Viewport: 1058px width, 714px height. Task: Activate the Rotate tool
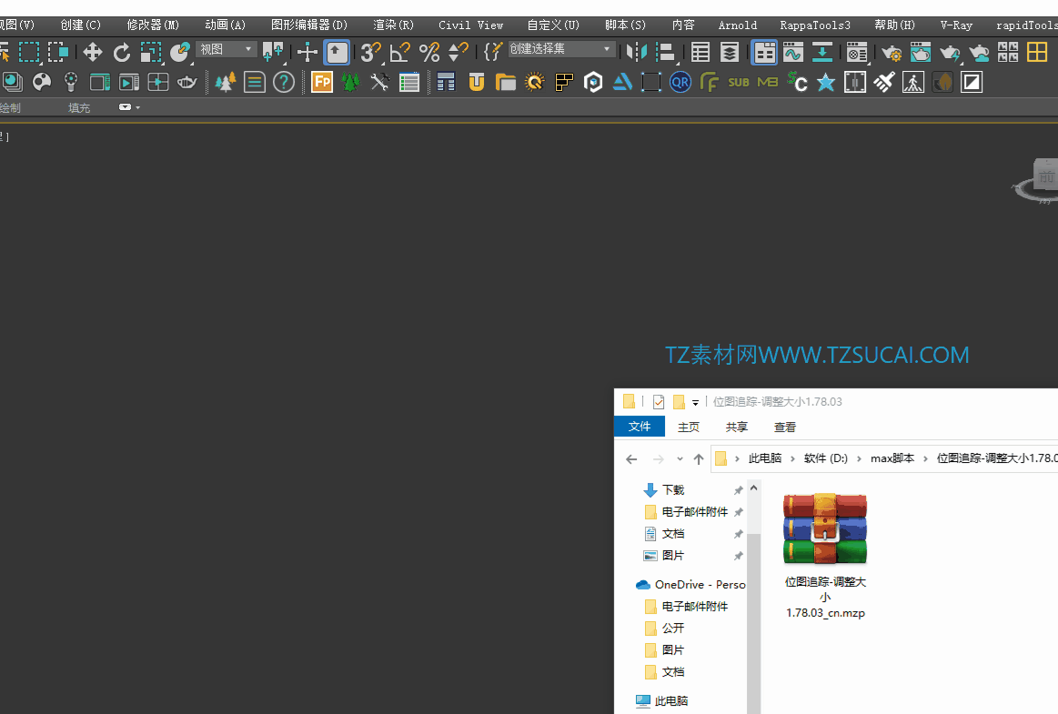click(122, 53)
